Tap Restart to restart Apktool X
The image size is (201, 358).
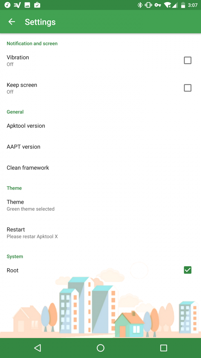coord(16,229)
